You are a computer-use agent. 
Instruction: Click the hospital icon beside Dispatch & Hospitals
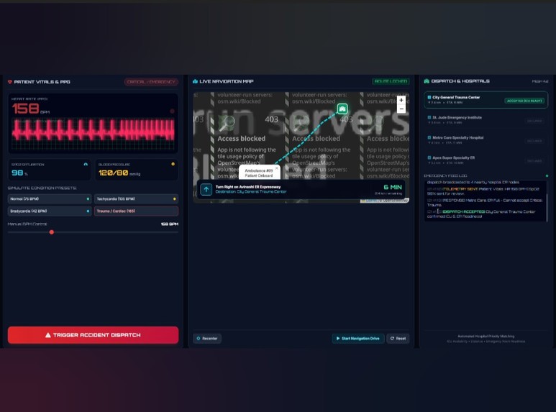pos(427,81)
